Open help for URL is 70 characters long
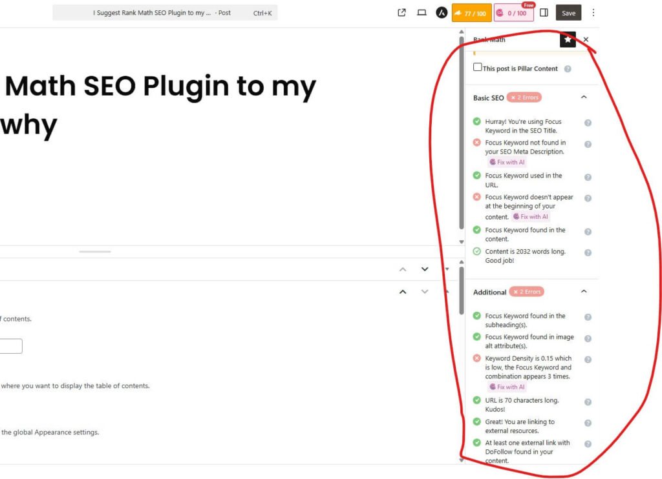The height and width of the screenshot is (479, 662). pos(588,402)
